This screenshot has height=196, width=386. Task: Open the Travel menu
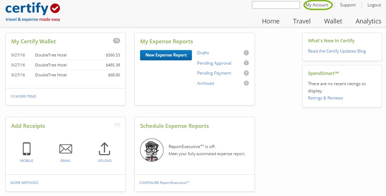tap(301, 21)
